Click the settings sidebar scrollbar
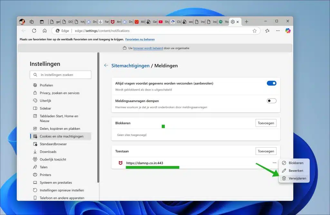This screenshot has height=215, width=330. (98, 118)
